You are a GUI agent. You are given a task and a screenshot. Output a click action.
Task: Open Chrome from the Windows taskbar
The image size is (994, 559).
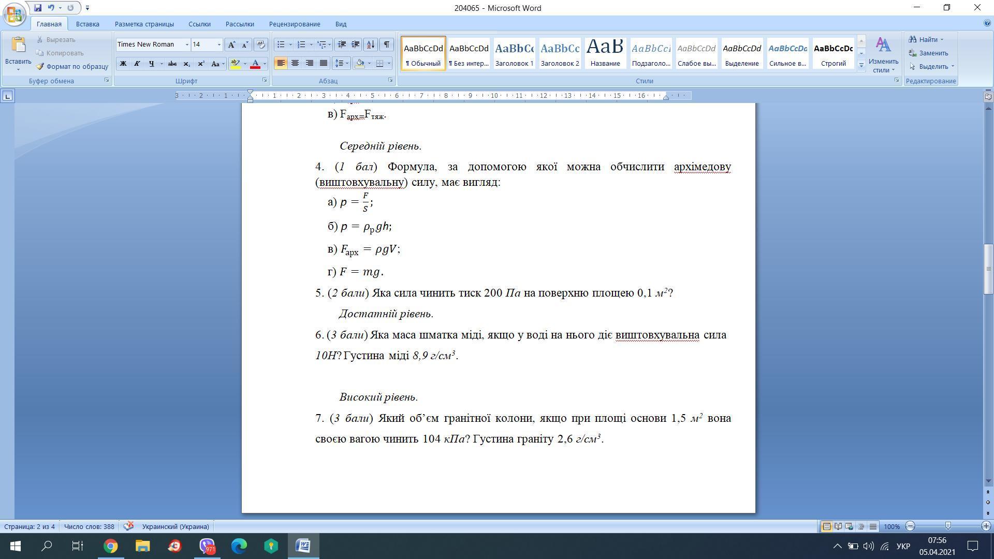coord(110,546)
